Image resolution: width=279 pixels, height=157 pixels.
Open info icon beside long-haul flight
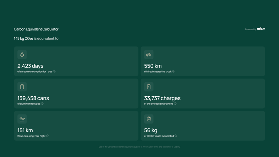point(48,136)
